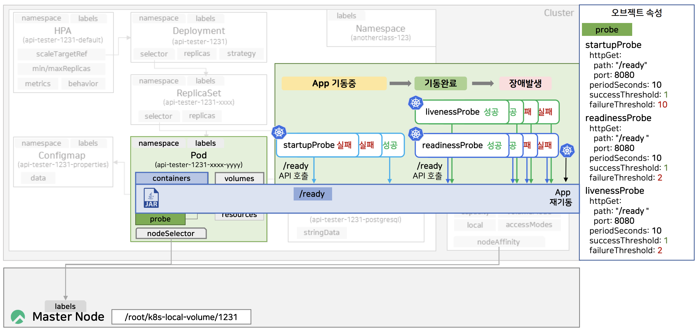699x332 pixels.
Task: Click the stringData field
Action: pyautogui.click(x=322, y=232)
